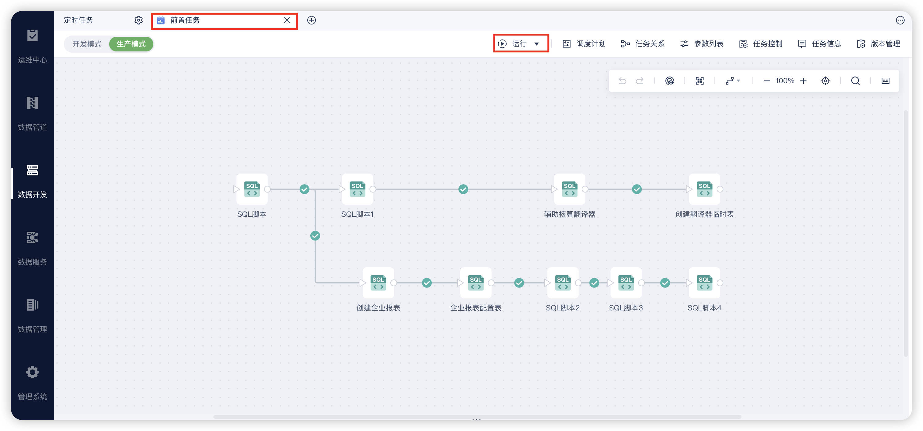
Task: Switch to 开发模式 mode
Action: [87, 44]
